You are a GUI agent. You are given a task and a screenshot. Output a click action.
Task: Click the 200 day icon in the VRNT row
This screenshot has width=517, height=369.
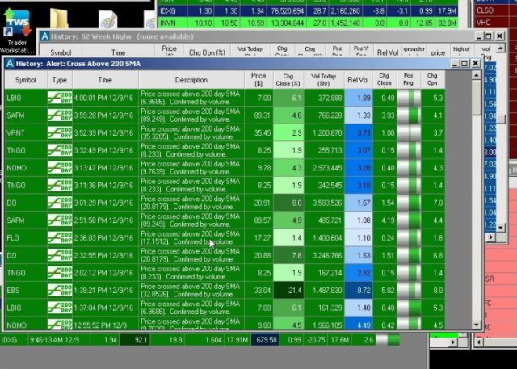[60, 132]
